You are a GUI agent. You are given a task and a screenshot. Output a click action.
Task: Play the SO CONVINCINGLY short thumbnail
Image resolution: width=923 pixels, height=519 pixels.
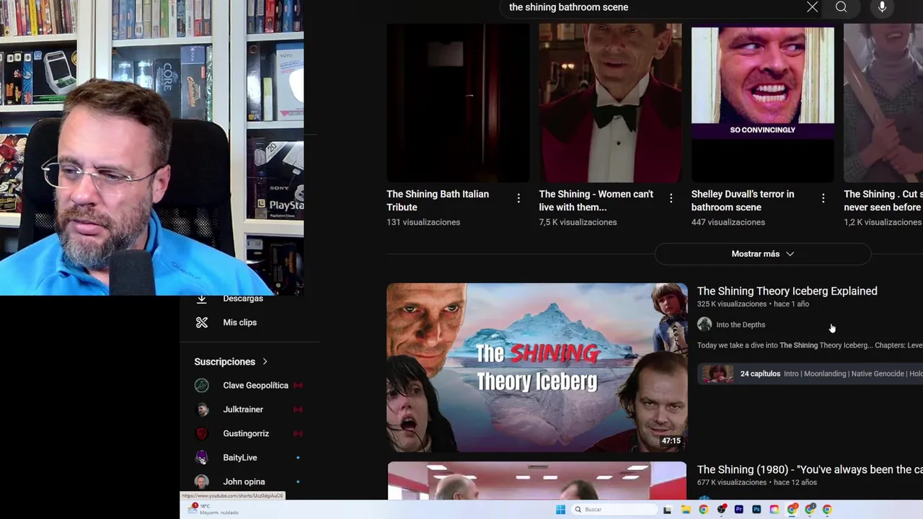[x=763, y=102]
